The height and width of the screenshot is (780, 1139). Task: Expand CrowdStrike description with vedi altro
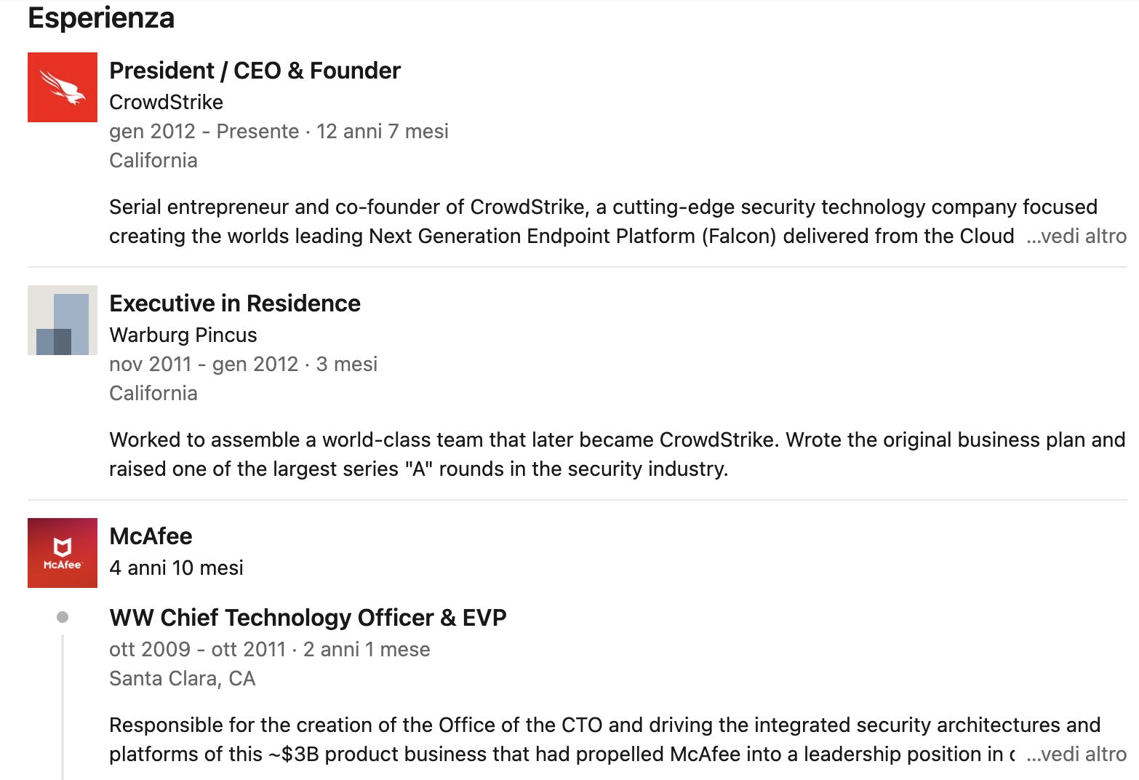[1076, 236]
